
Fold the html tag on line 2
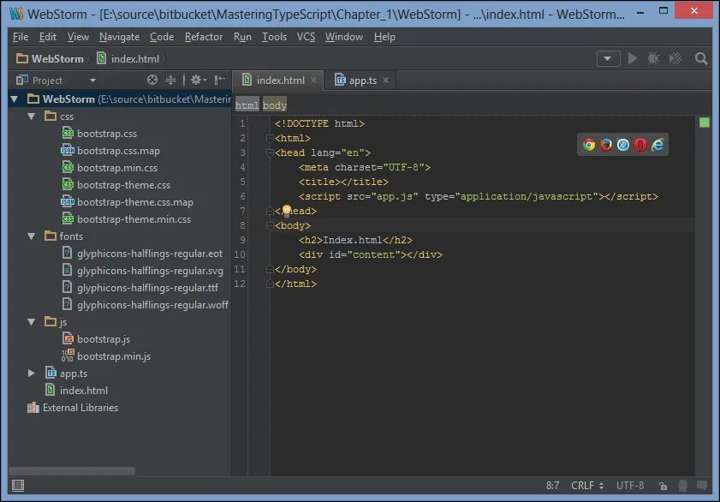[x=270, y=138]
